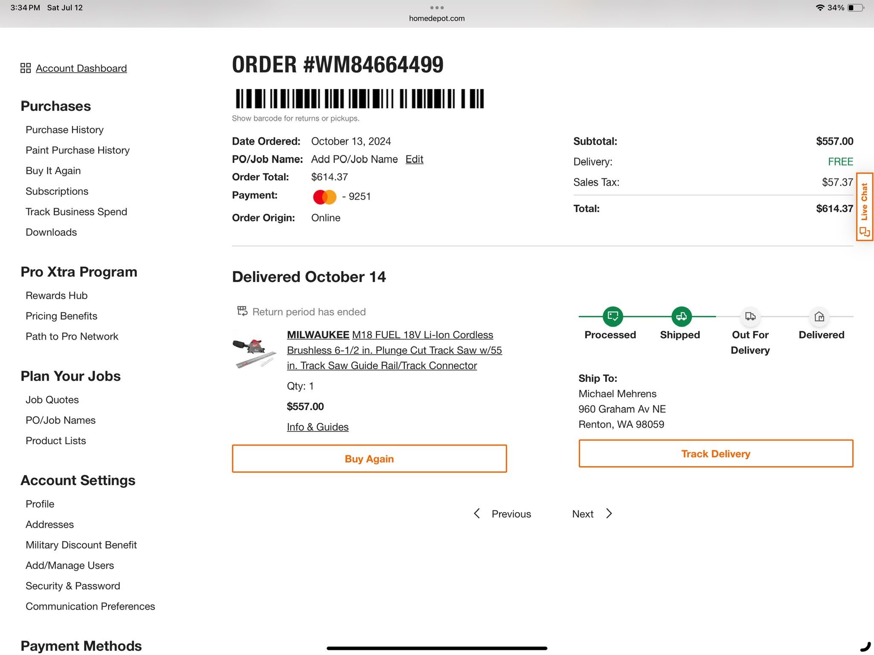
Task: Go to Previous order
Action: click(x=503, y=514)
